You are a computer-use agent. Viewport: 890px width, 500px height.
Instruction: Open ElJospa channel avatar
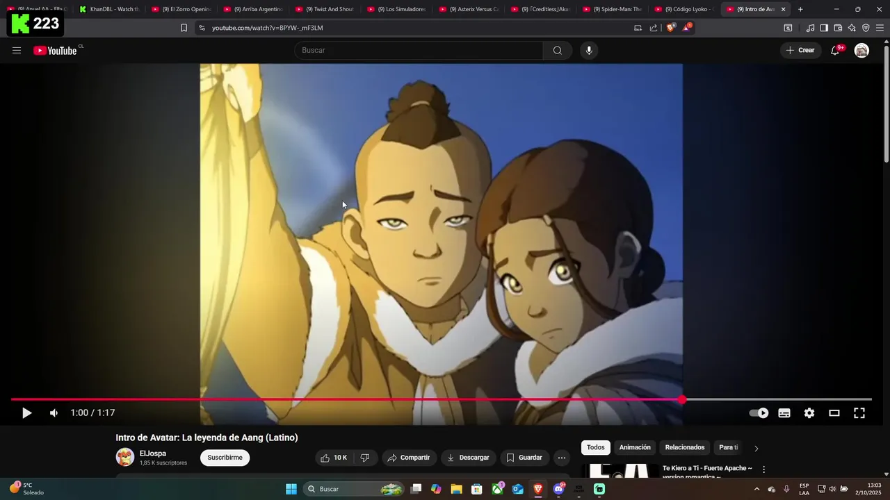pyautogui.click(x=125, y=457)
